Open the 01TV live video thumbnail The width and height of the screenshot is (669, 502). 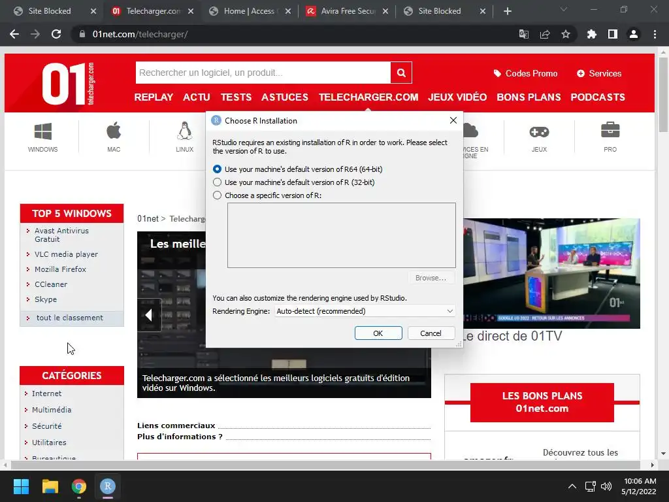pos(551,274)
